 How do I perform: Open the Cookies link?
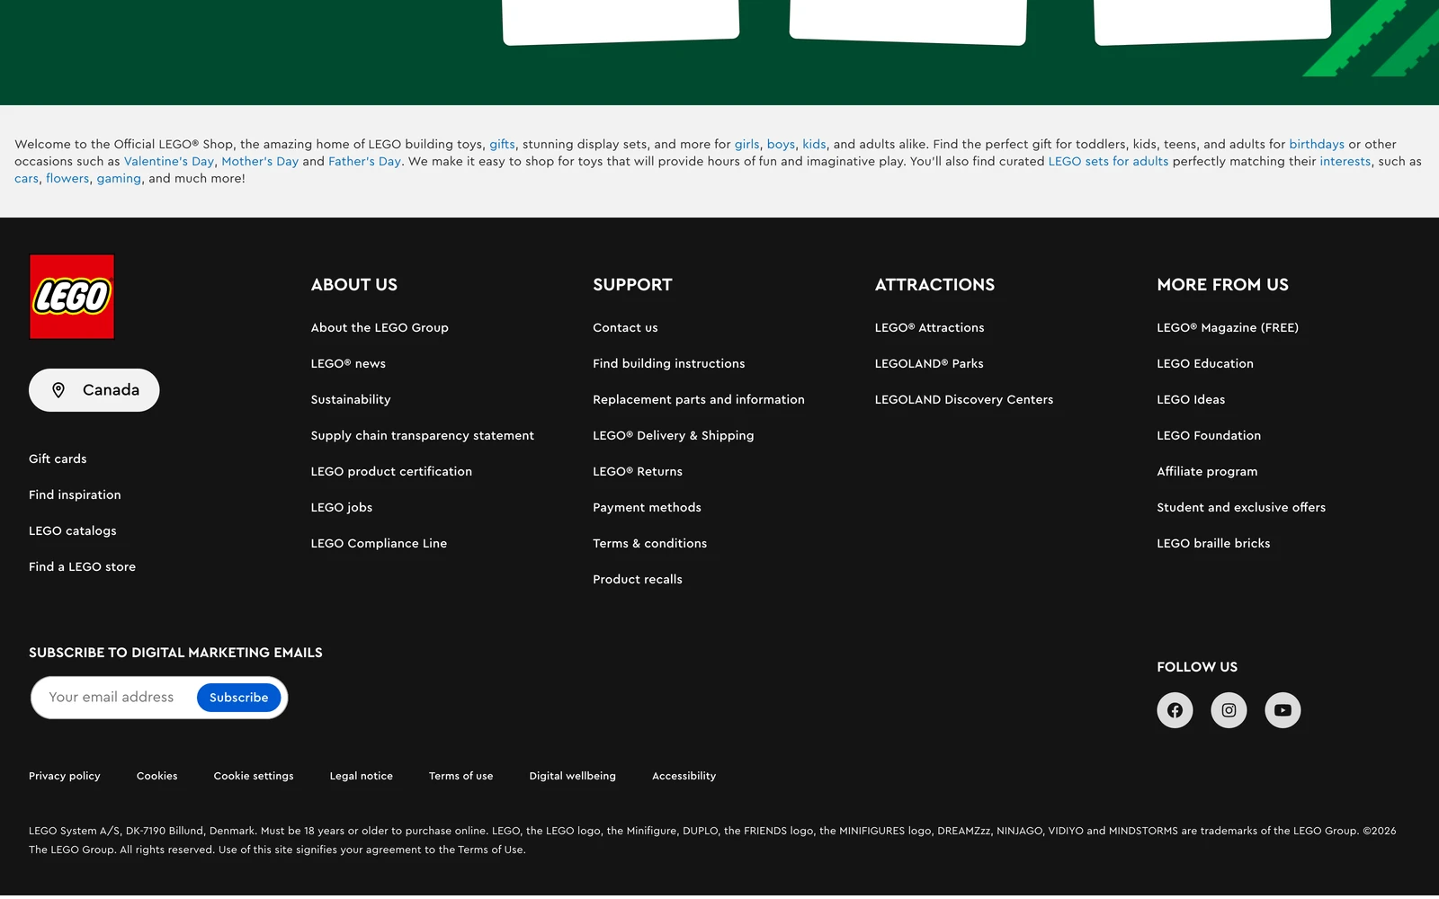[157, 776]
